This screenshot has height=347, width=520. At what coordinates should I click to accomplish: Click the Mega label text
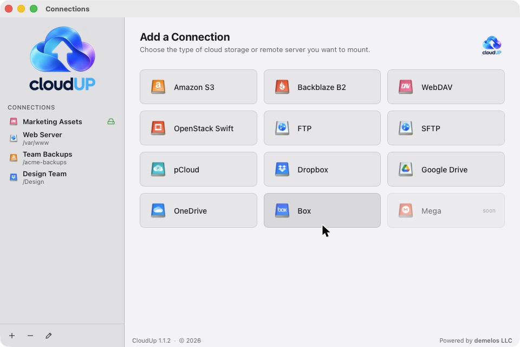[431, 211]
